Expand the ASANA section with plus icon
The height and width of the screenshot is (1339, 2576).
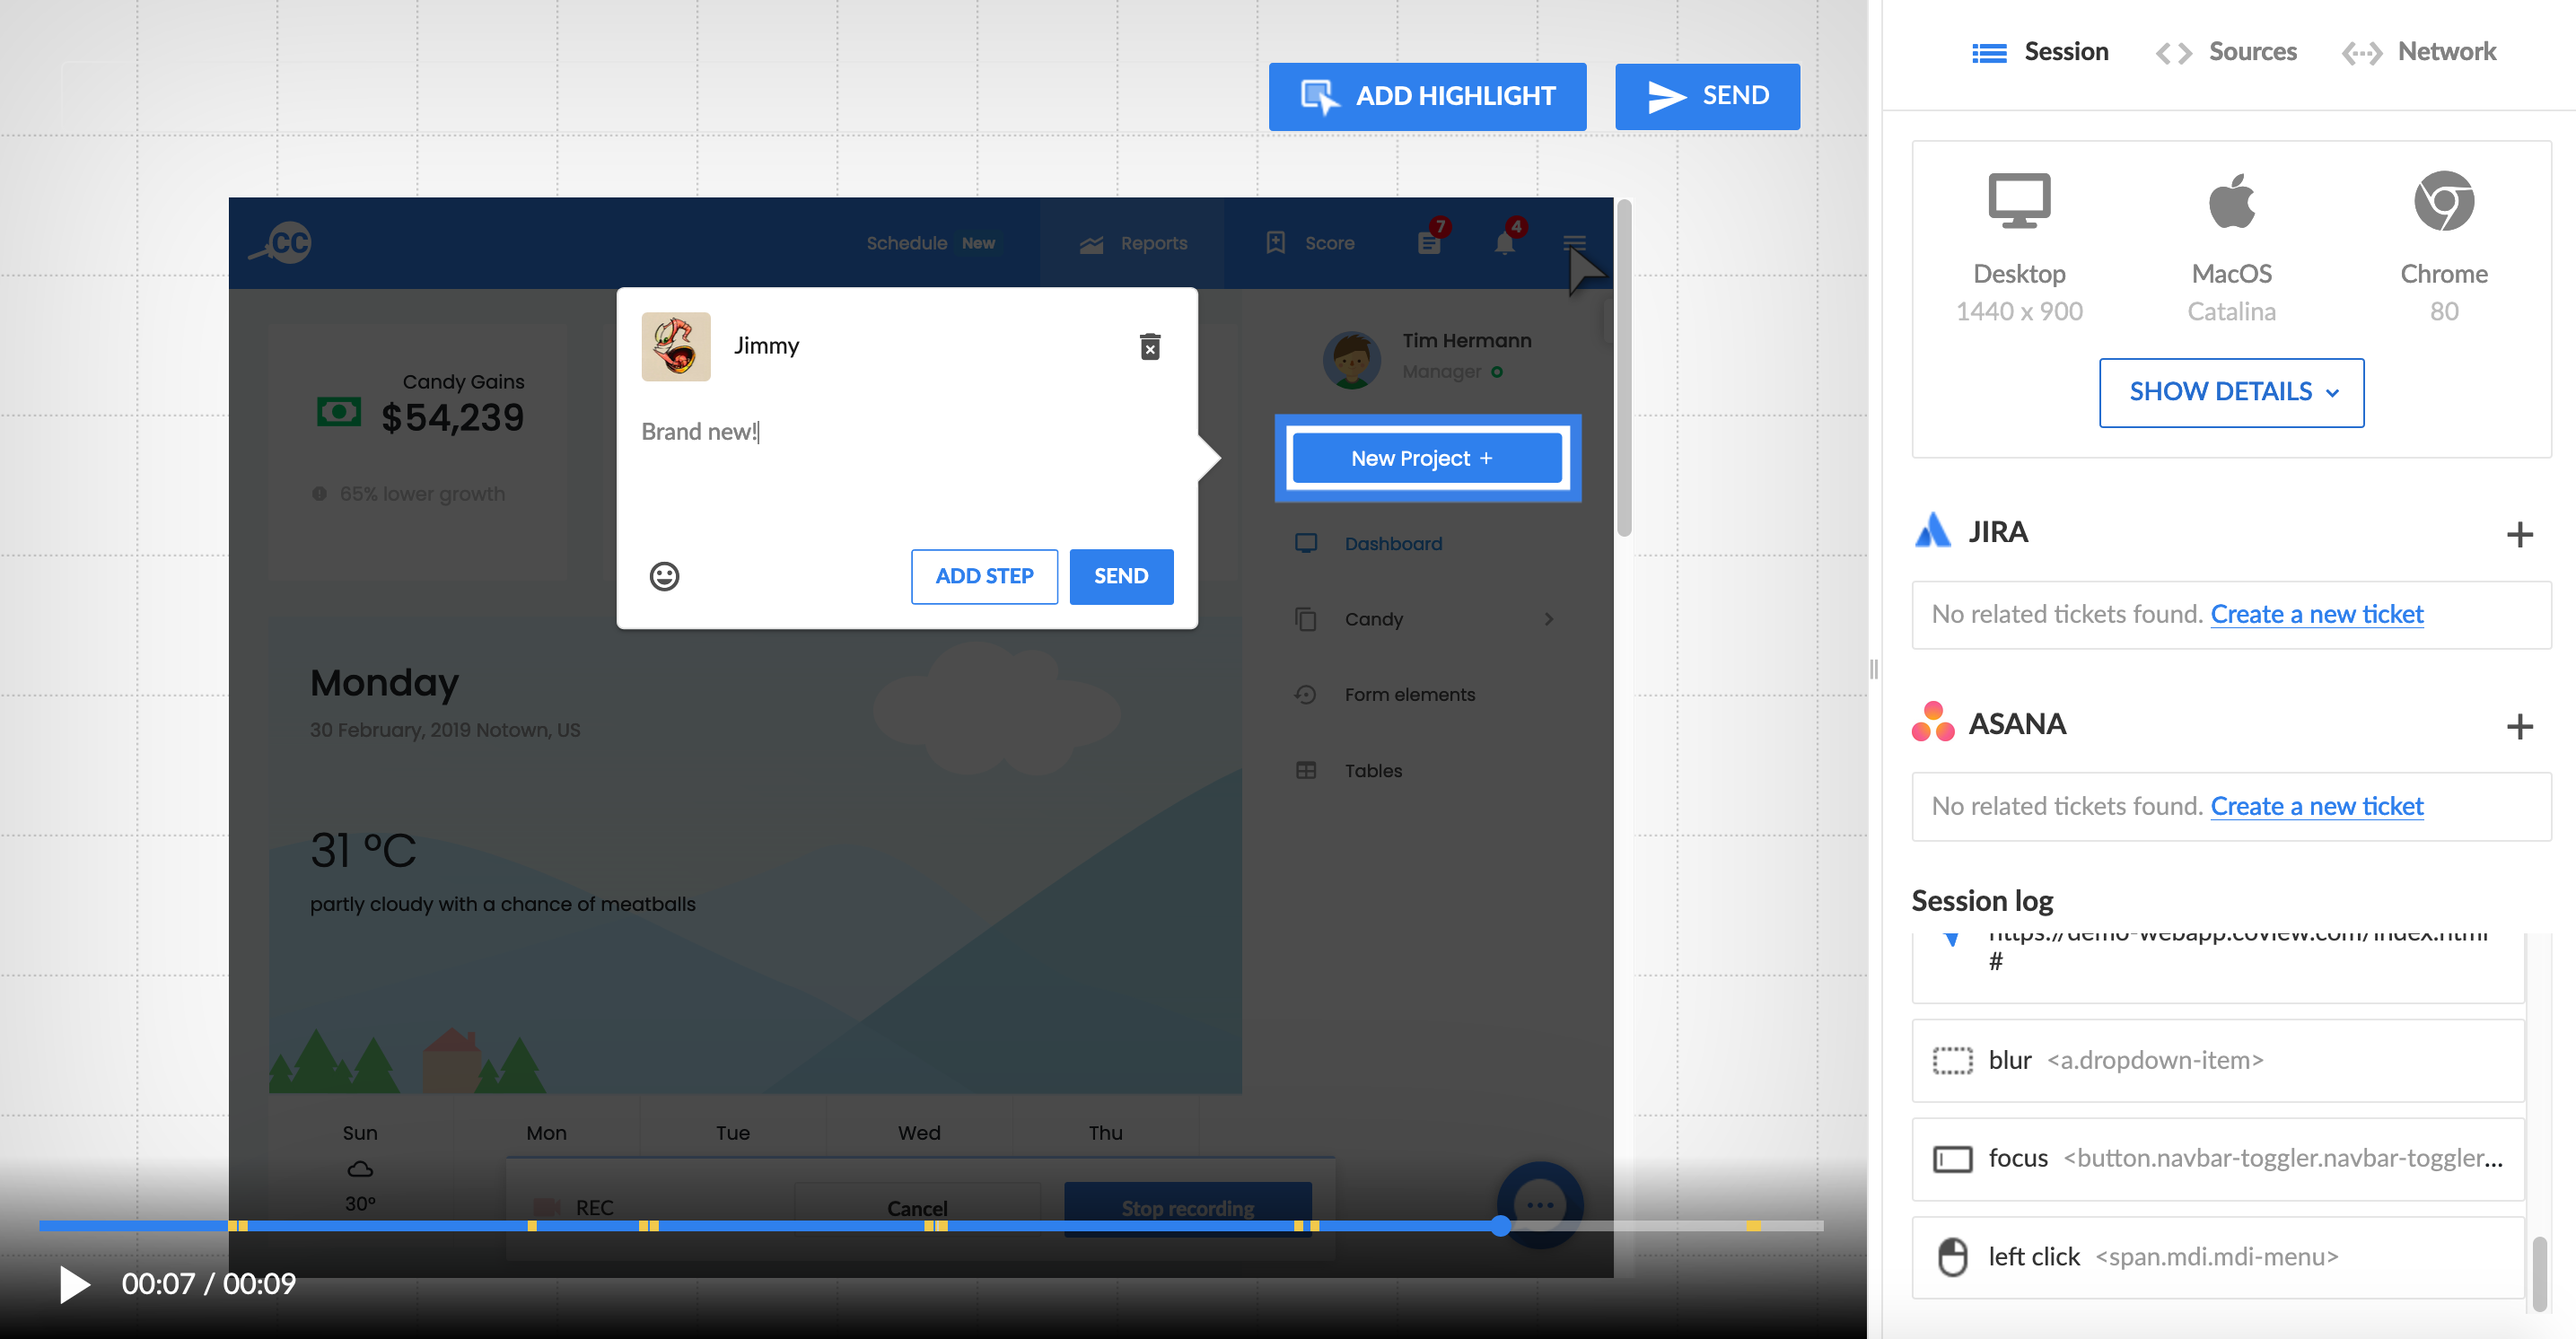pyautogui.click(x=2519, y=726)
